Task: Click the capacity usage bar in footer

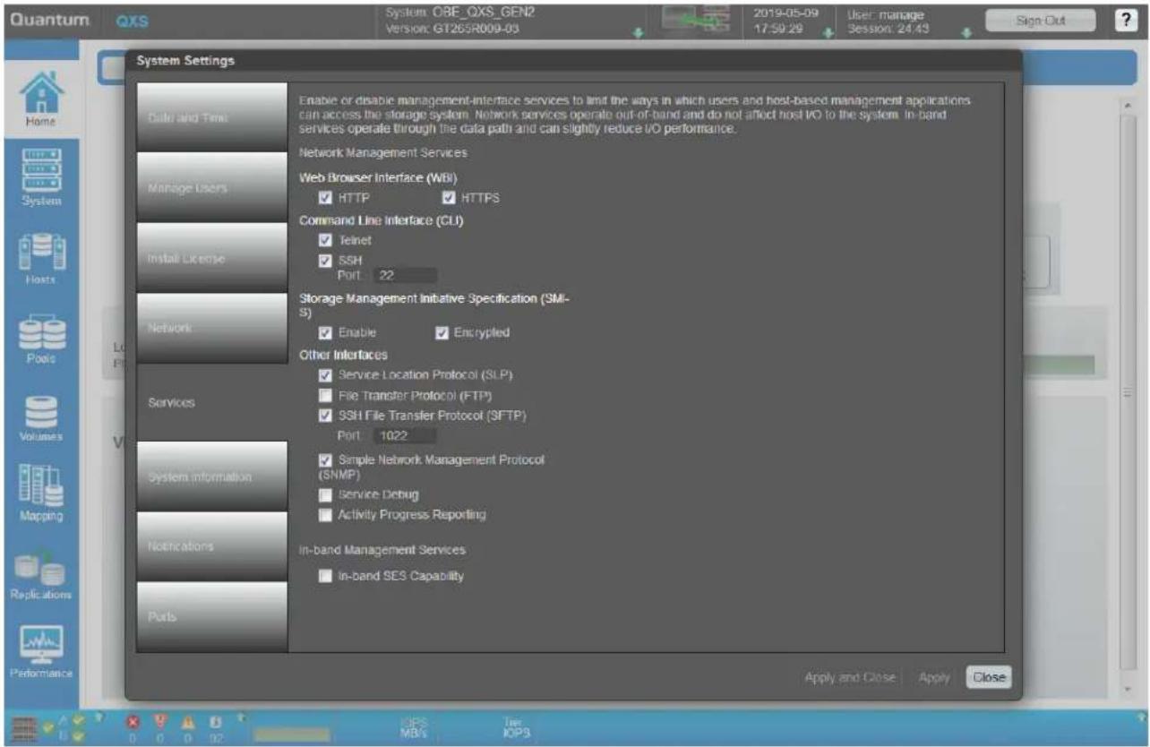Action: coord(292,734)
